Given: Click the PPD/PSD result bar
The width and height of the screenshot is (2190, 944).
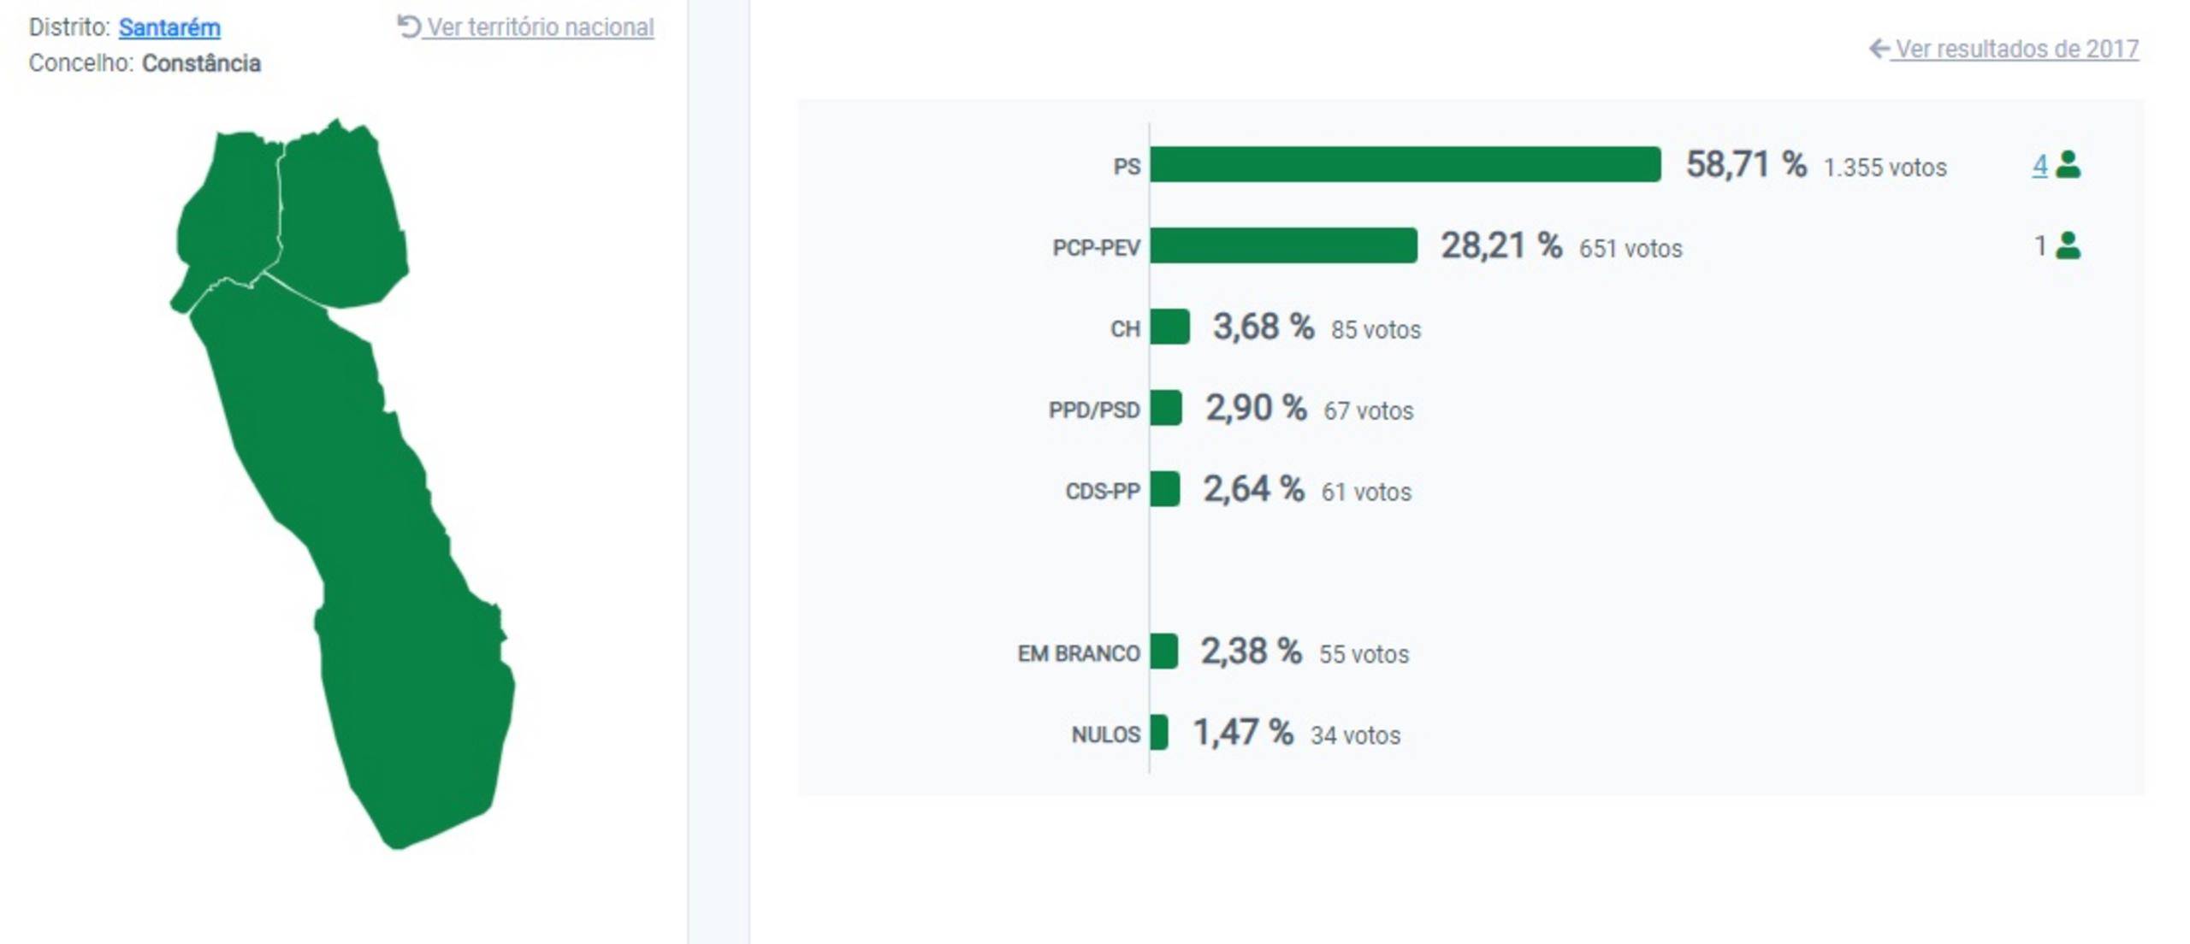Looking at the screenshot, I should click(1166, 408).
